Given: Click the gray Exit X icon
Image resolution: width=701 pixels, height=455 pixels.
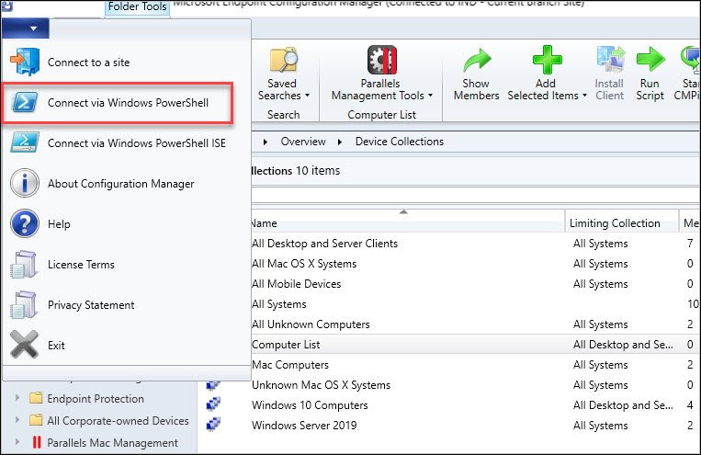Looking at the screenshot, I should click(24, 345).
